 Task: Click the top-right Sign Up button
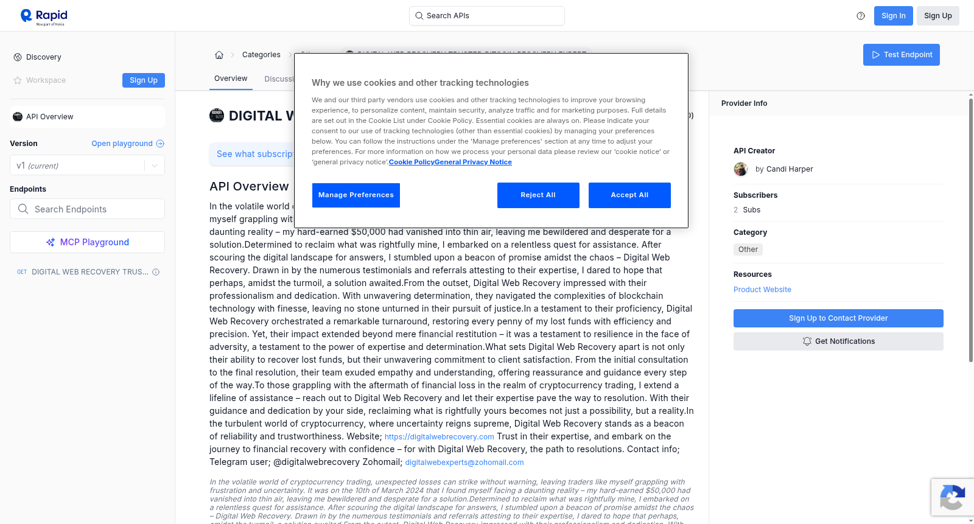click(938, 16)
